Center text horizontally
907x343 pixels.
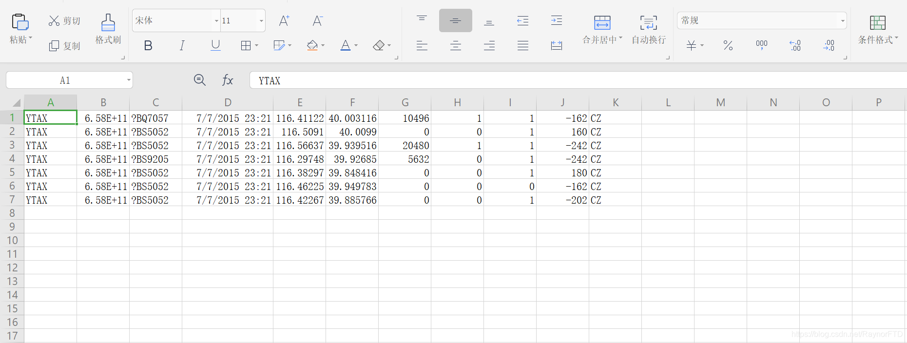click(x=456, y=45)
